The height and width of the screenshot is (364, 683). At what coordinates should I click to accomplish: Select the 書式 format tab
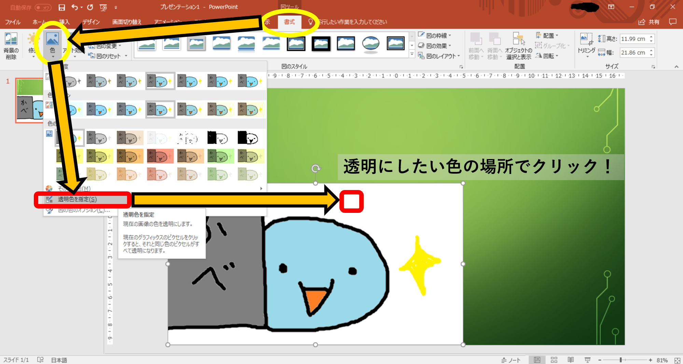289,22
